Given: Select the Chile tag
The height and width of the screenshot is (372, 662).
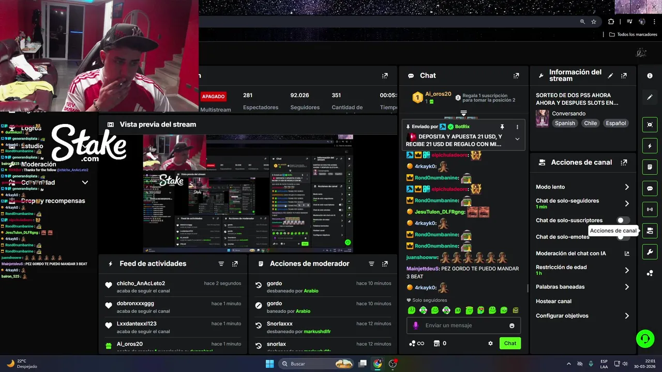Looking at the screenshot, I should coord(590,123).
